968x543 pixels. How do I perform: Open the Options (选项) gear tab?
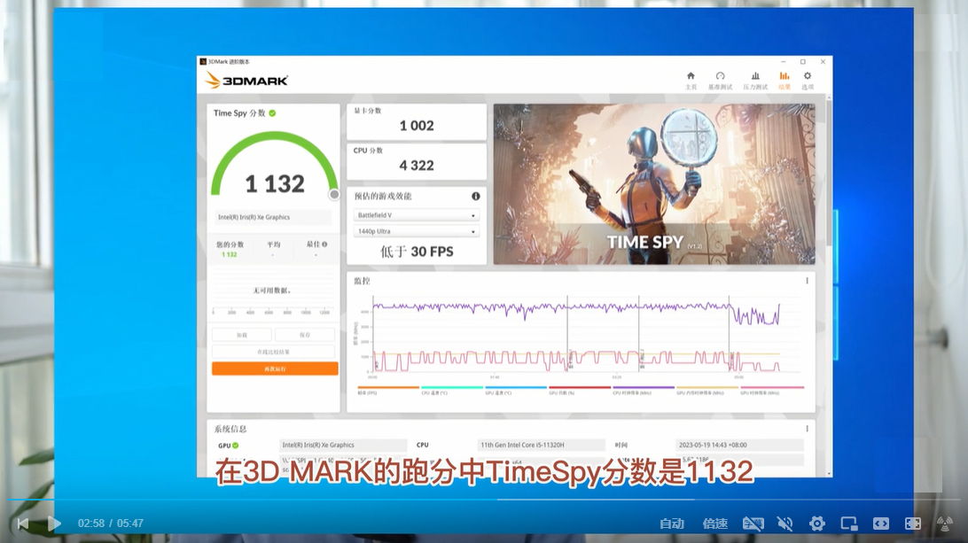tap(808, 81)
